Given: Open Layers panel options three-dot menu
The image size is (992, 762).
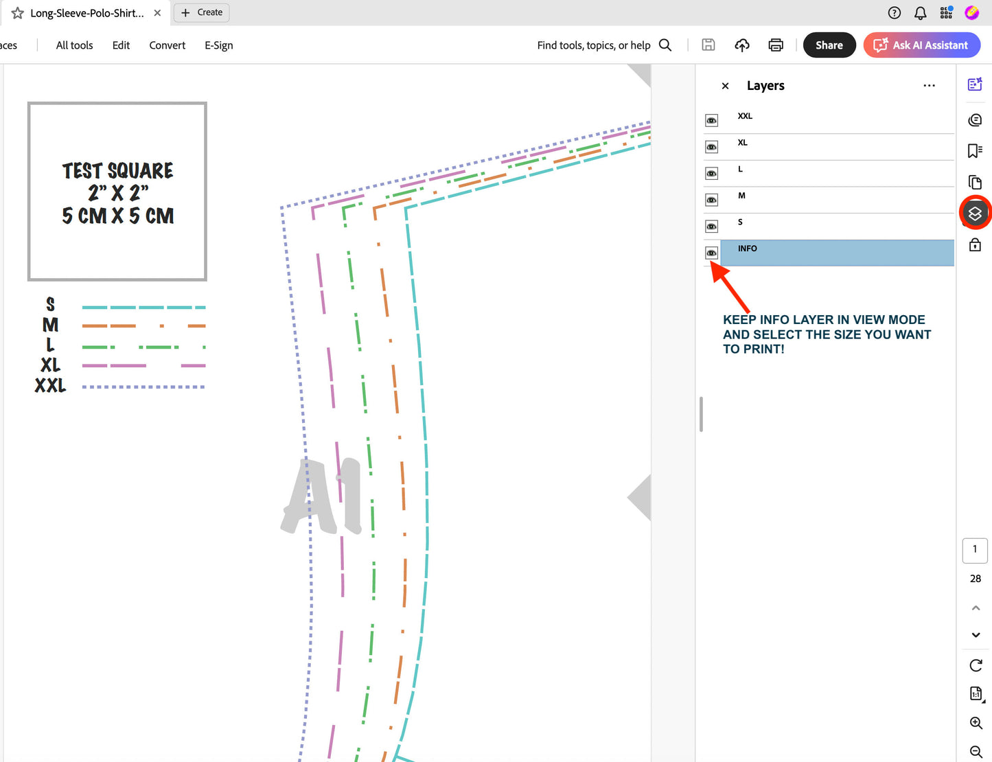Looking at the screenshot, I should pos(929,86).
